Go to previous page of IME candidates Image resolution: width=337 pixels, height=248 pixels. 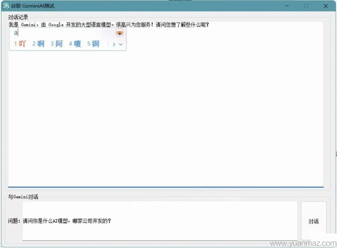(x=108, y=45)
